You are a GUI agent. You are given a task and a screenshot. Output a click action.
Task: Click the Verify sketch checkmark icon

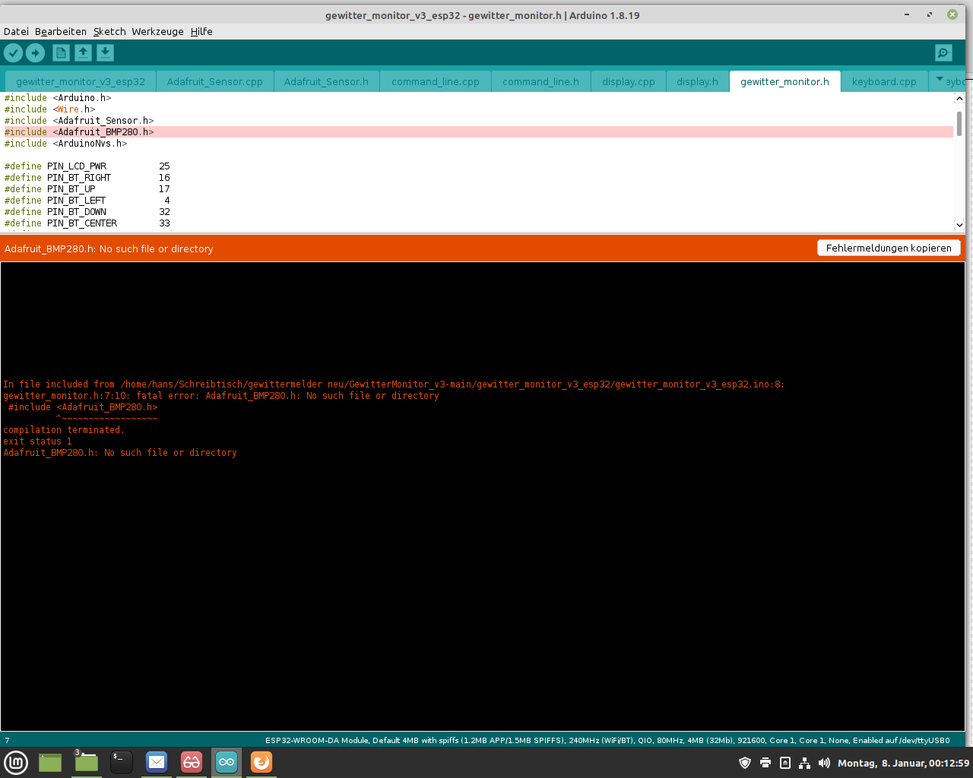(x=13, y=52)
